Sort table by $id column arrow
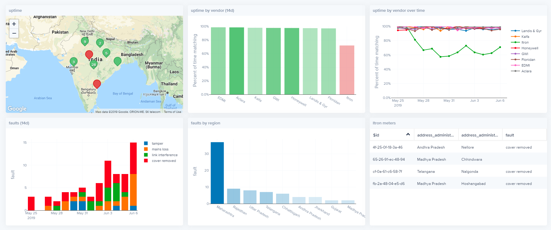This screenshot has width=551, height=230. (x=408, y=135)
